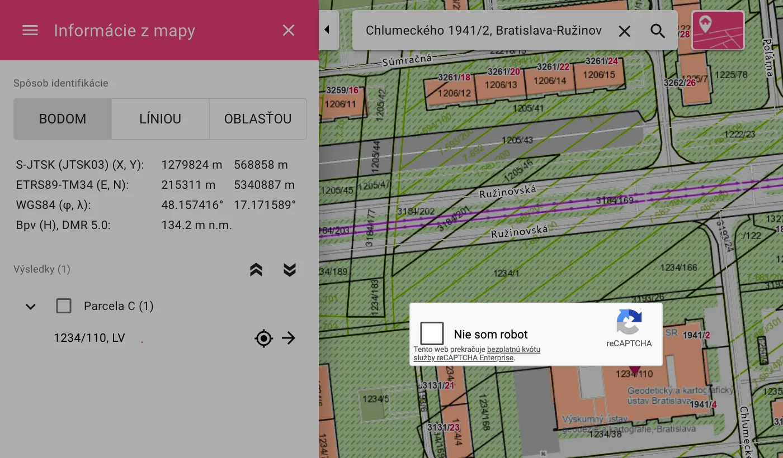Screen dimensions: 783x458
Task: Select LÍNIOU identification mode
Action: (160, 119)
